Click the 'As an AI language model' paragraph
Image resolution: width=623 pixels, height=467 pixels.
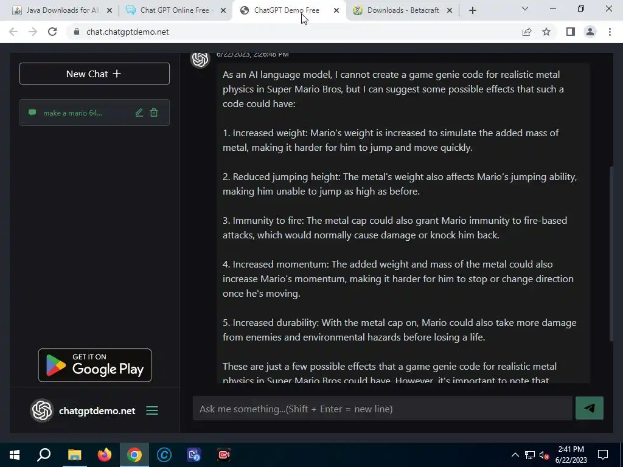393,89
